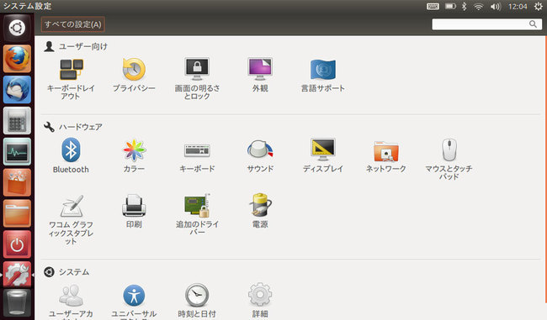Open Display settings (ディスプレイ)
Viewport: 547px width, 320px height.
point(323,155)
